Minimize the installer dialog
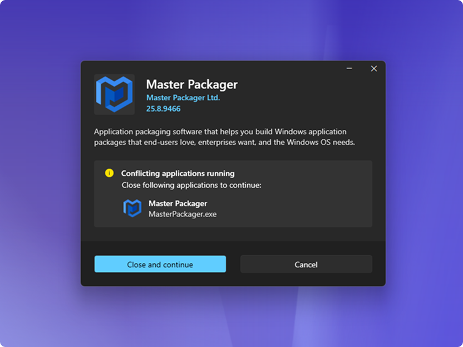 [x=349, y=69]
